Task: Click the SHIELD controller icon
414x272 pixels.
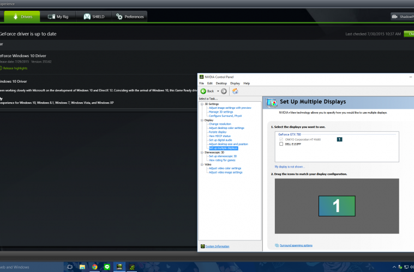Action: click(x=87, y=16)
